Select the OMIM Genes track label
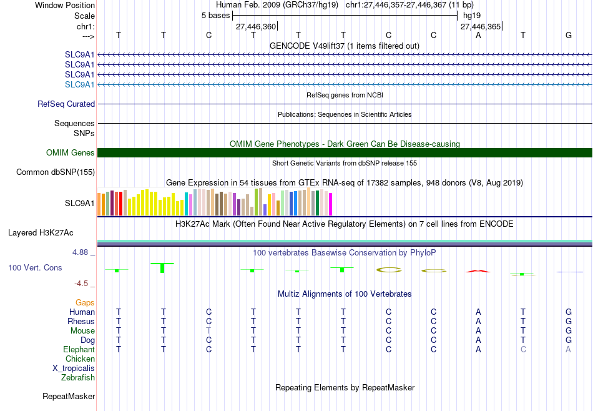 coord(71,152)
